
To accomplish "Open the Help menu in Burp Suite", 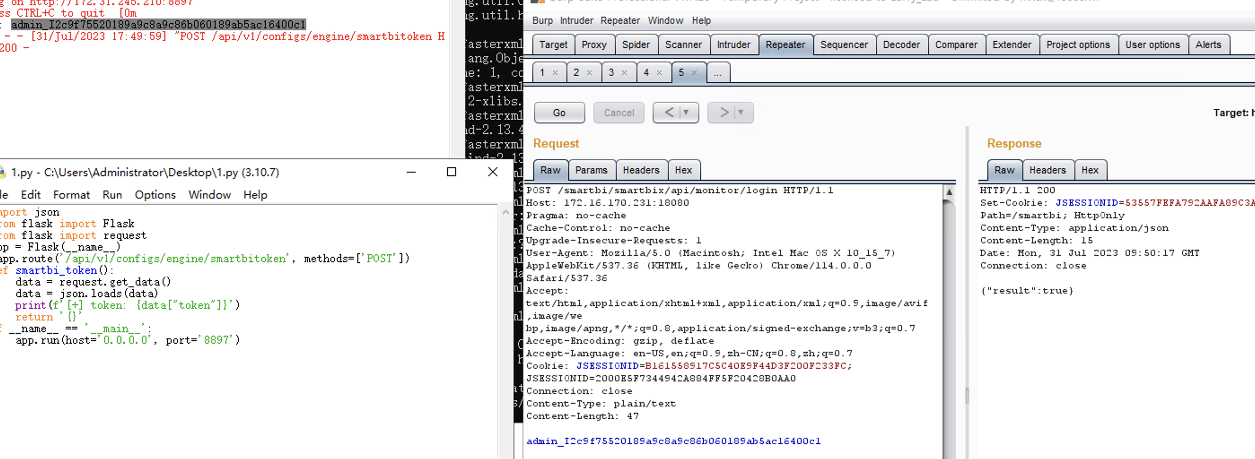I will coord(701,21).
